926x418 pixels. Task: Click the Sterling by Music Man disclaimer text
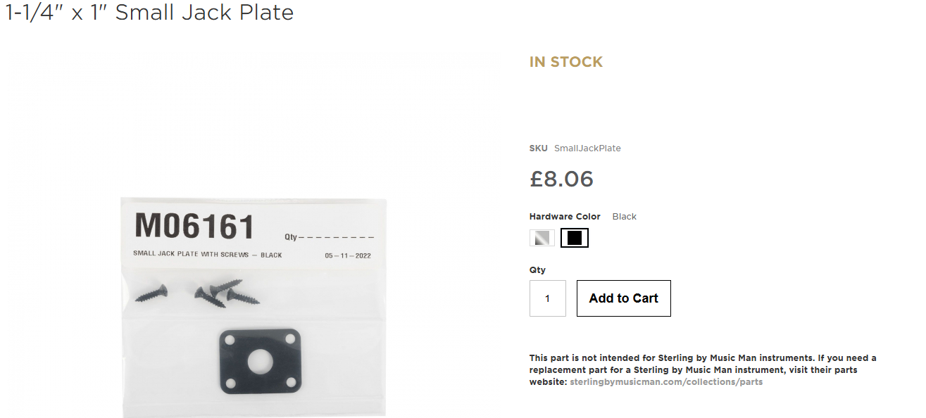(702, 364)
